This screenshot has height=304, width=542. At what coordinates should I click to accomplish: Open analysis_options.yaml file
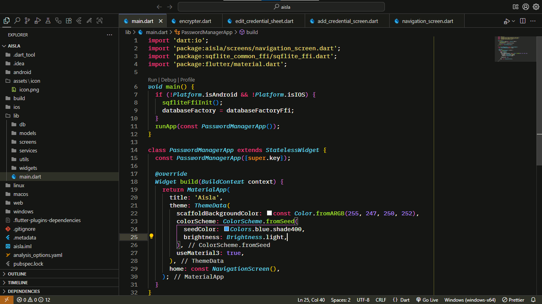tap(60, 255)
